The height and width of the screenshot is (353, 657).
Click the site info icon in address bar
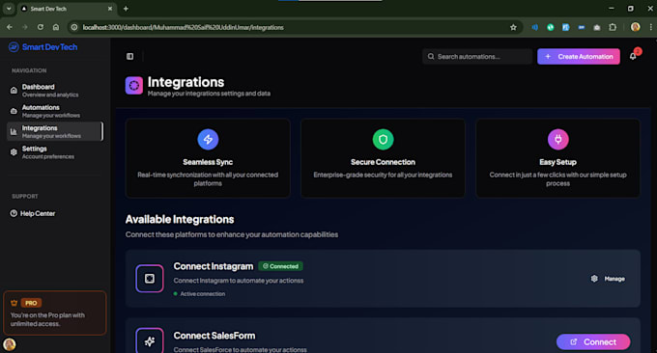pyautogui.click(x=74, y=27)
